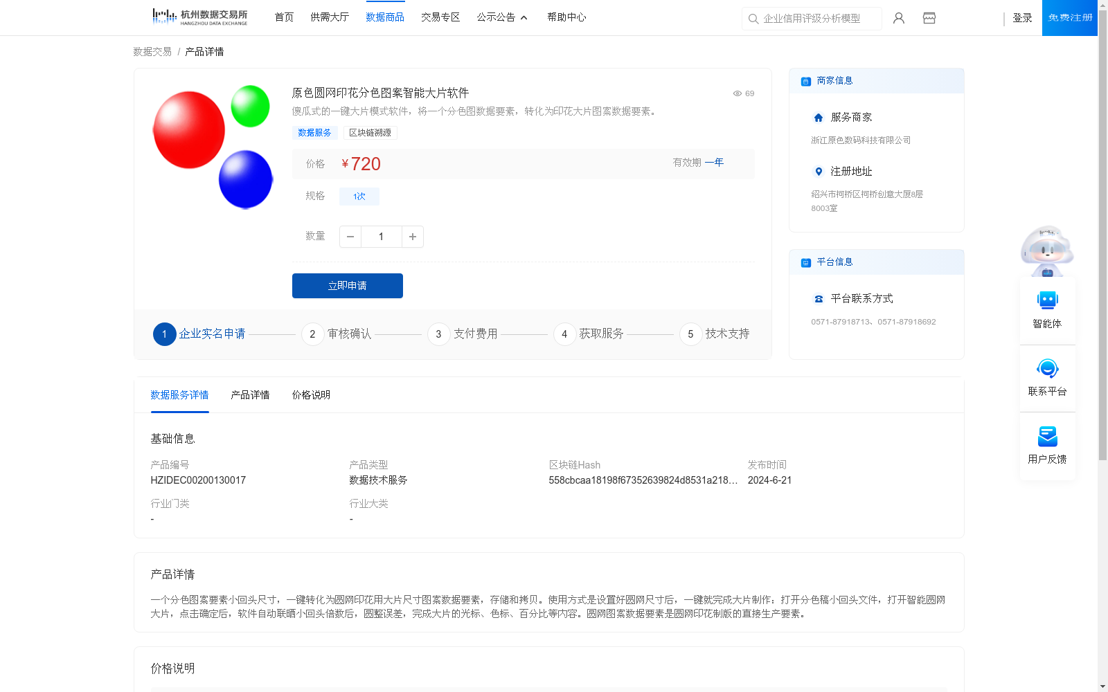Click the 登录 link
1108x692 pixels.
[1022, 18]
